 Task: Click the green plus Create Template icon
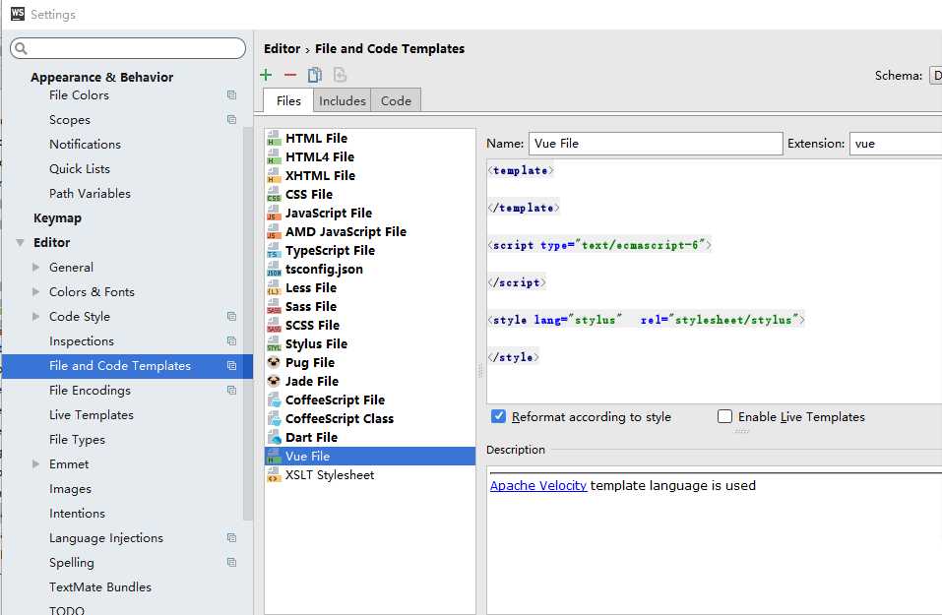click(266, 75)
